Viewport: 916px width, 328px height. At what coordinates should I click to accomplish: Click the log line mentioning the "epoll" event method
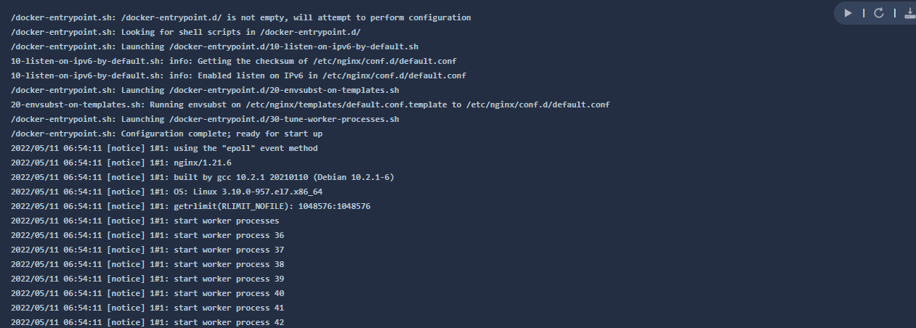tap(164, 148)
